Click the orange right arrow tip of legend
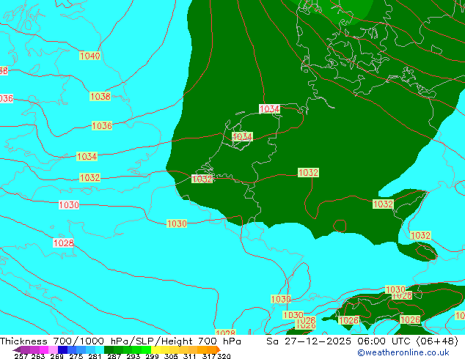 (219, 349)
